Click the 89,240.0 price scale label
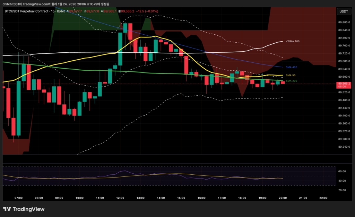Screen dimensions: 355x217 (x=344, y=147)
